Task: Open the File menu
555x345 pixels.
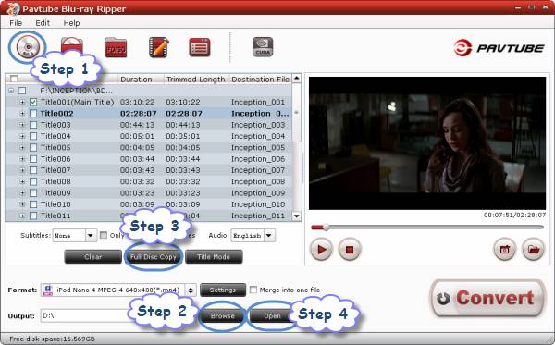Action: (16, 23)
